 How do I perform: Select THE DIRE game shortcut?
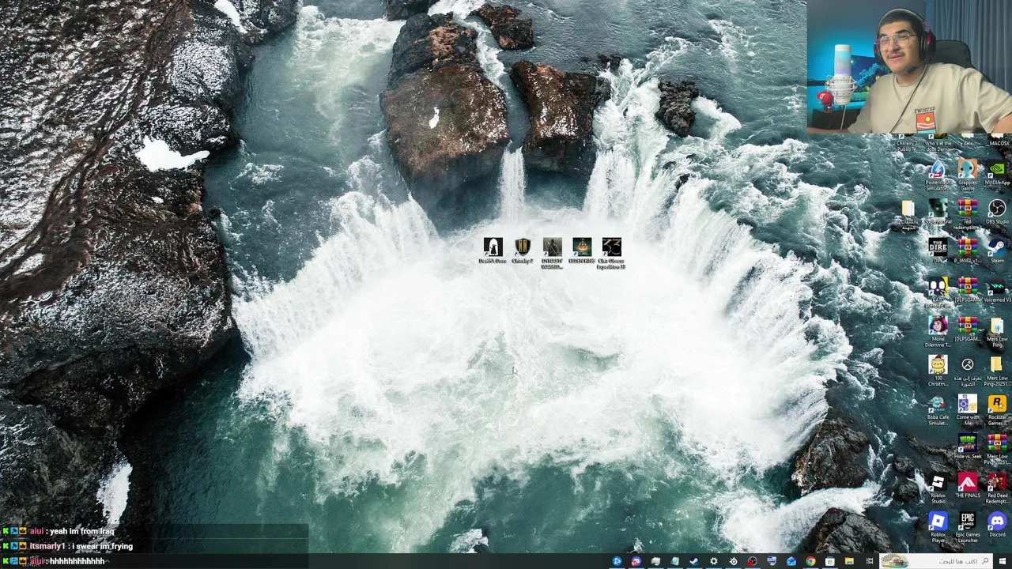pyautogui.click(x=938, y=251)
